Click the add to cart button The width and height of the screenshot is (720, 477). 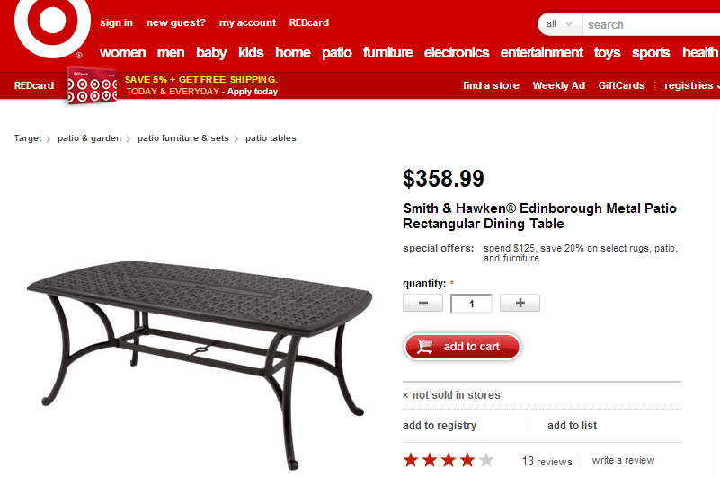[462, 347]
